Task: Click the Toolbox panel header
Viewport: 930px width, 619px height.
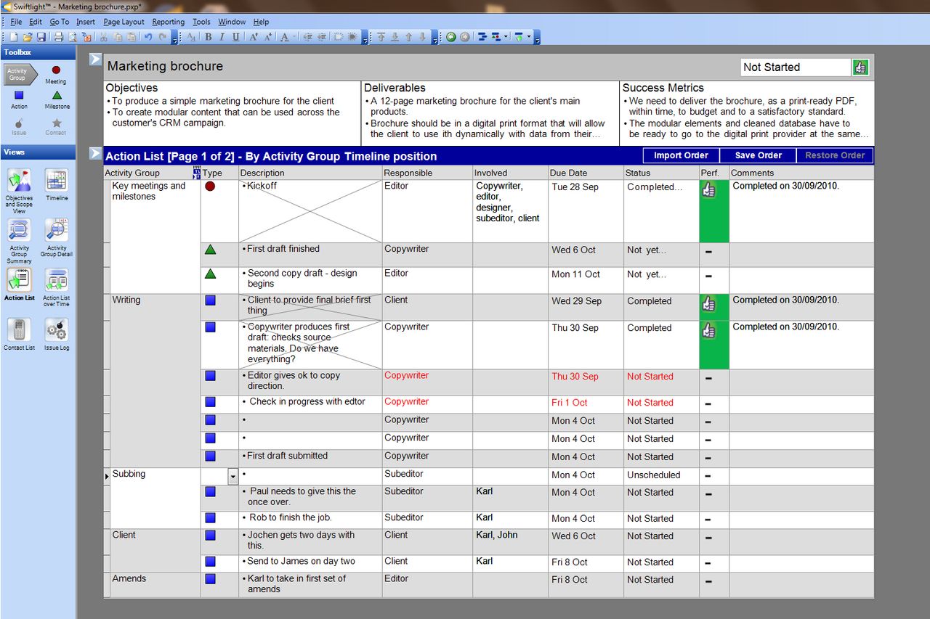Action: 38,52
